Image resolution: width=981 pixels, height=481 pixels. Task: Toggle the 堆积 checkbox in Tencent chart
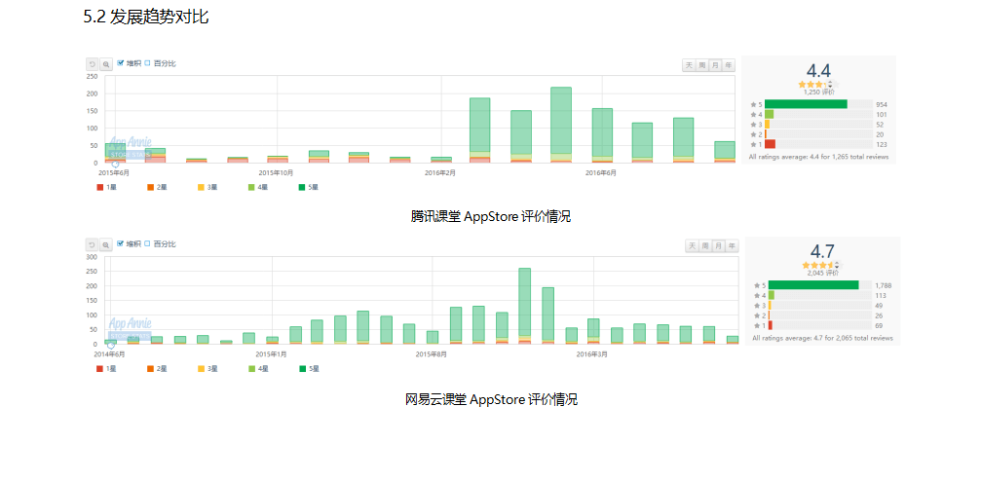[121, 63]
